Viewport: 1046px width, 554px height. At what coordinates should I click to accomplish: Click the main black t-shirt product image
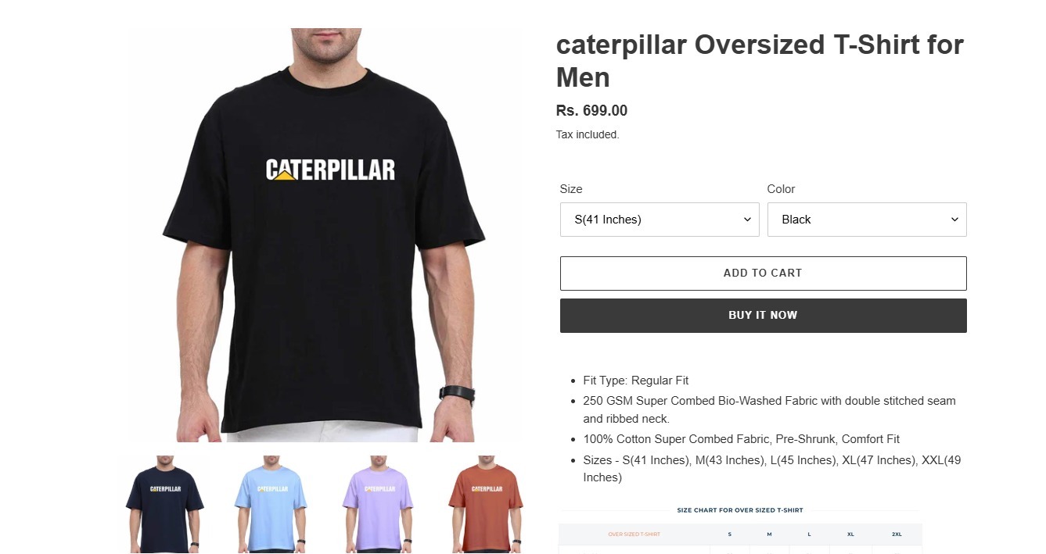(325, 235)
